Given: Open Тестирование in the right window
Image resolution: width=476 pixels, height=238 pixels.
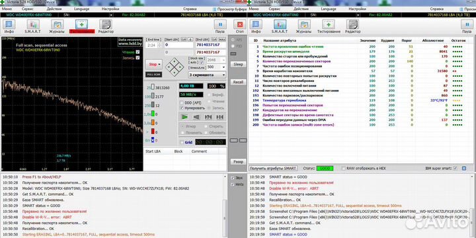Looking at the screenshot, I should tap(329, 25).
